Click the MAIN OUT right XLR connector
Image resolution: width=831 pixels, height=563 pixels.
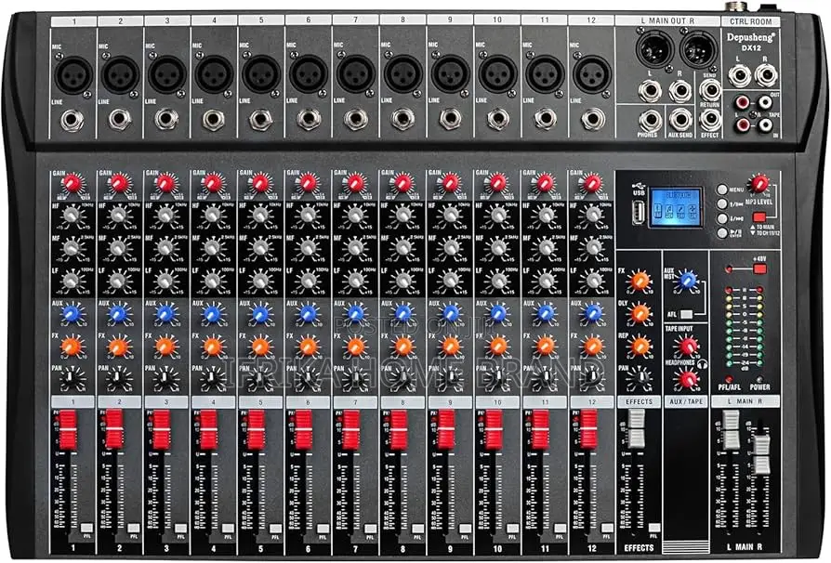click(698, 50)
